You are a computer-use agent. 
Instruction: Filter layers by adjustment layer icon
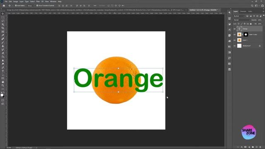point(251,16)
